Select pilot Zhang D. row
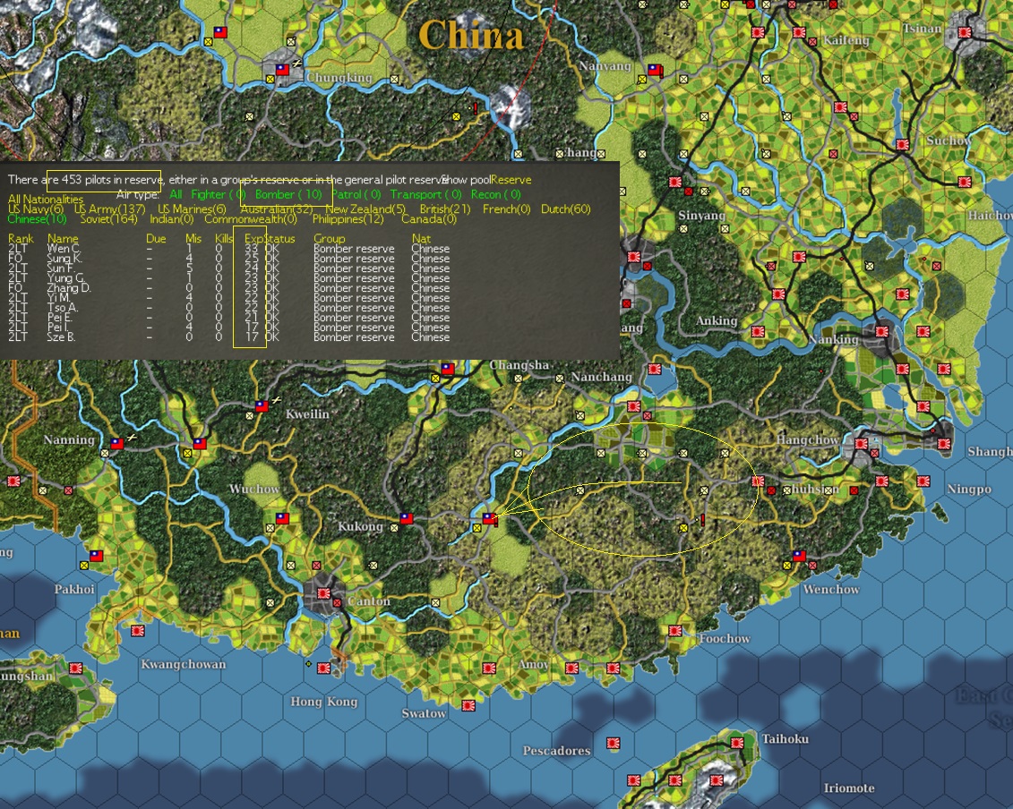The height and width of the screenshot is (809, 1013). click(x=229, y=288)
